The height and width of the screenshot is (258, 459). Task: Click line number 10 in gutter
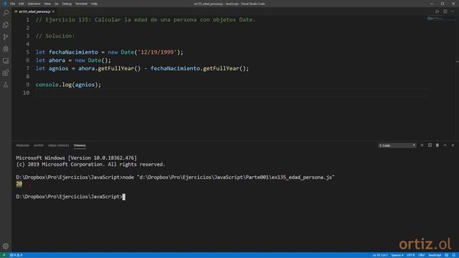tap(27, 93)
